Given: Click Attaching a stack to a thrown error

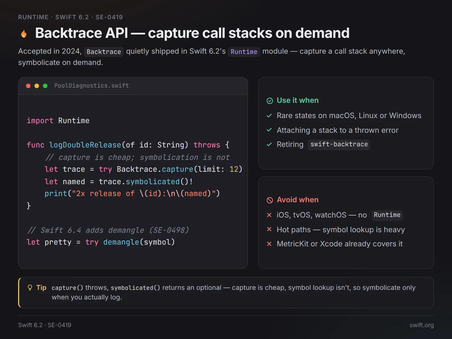Looking at the screenshot, I should [x=337, y=130].
